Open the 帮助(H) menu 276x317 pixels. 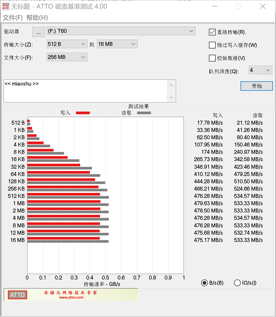(37, 18)
